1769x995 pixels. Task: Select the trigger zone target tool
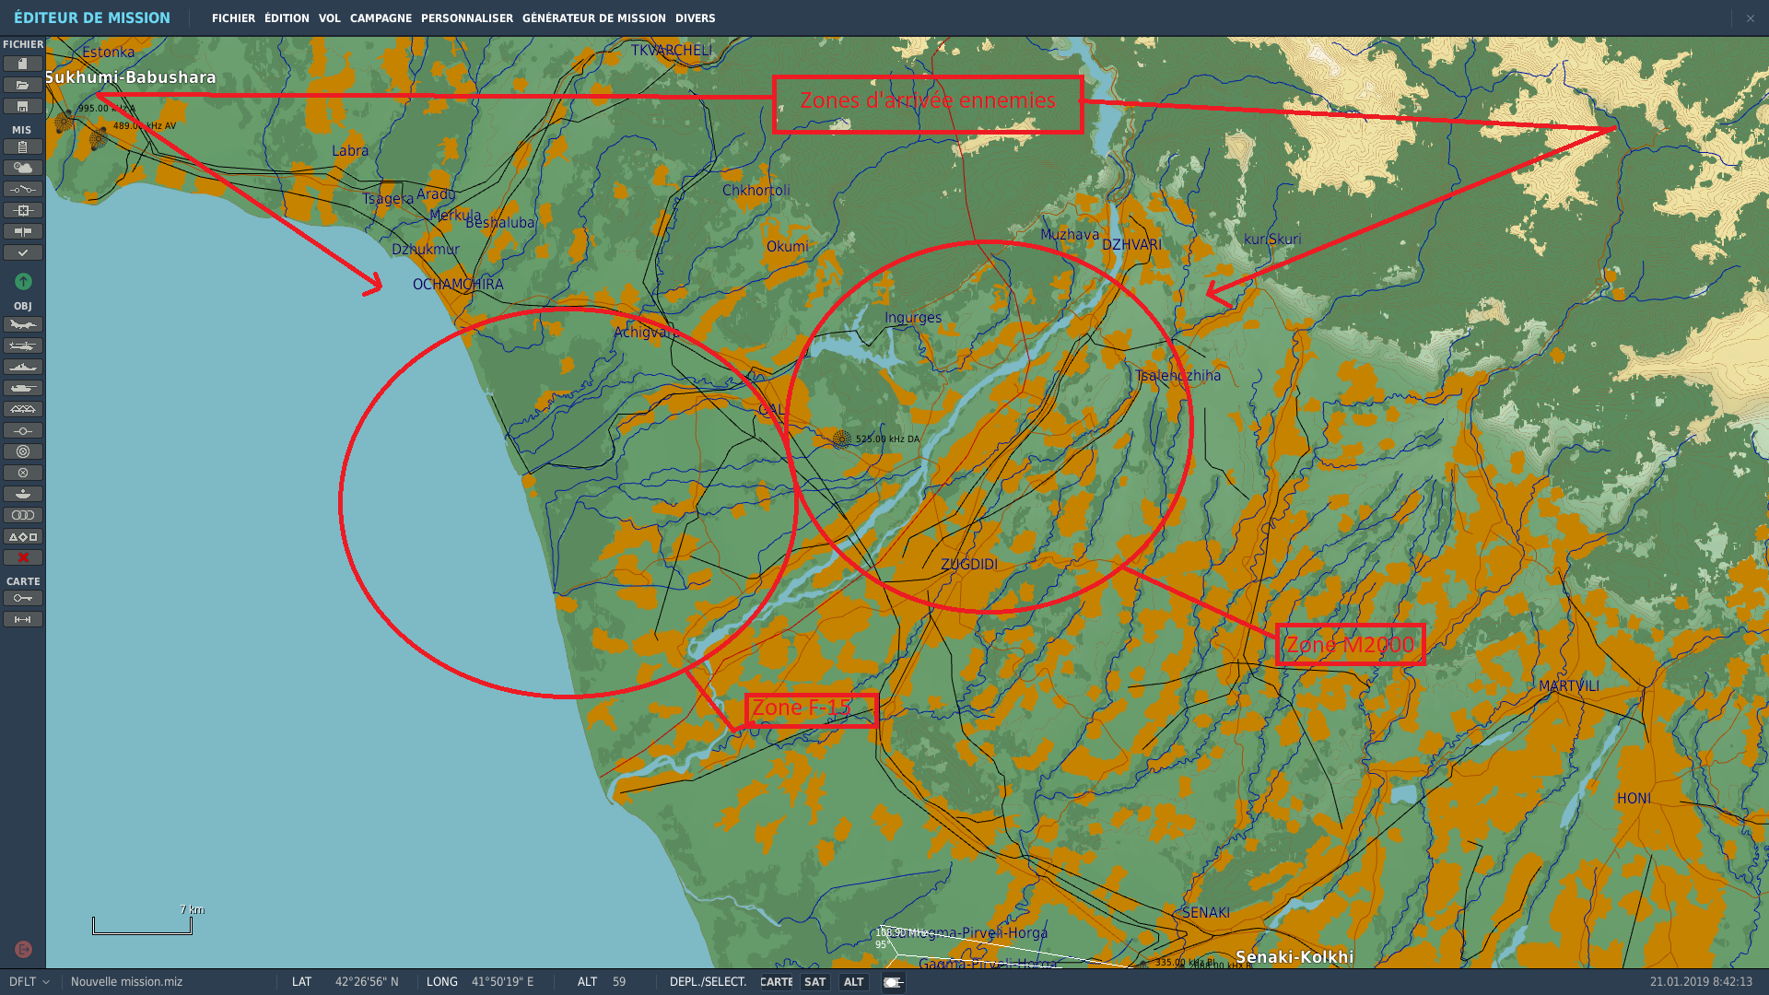23,451
